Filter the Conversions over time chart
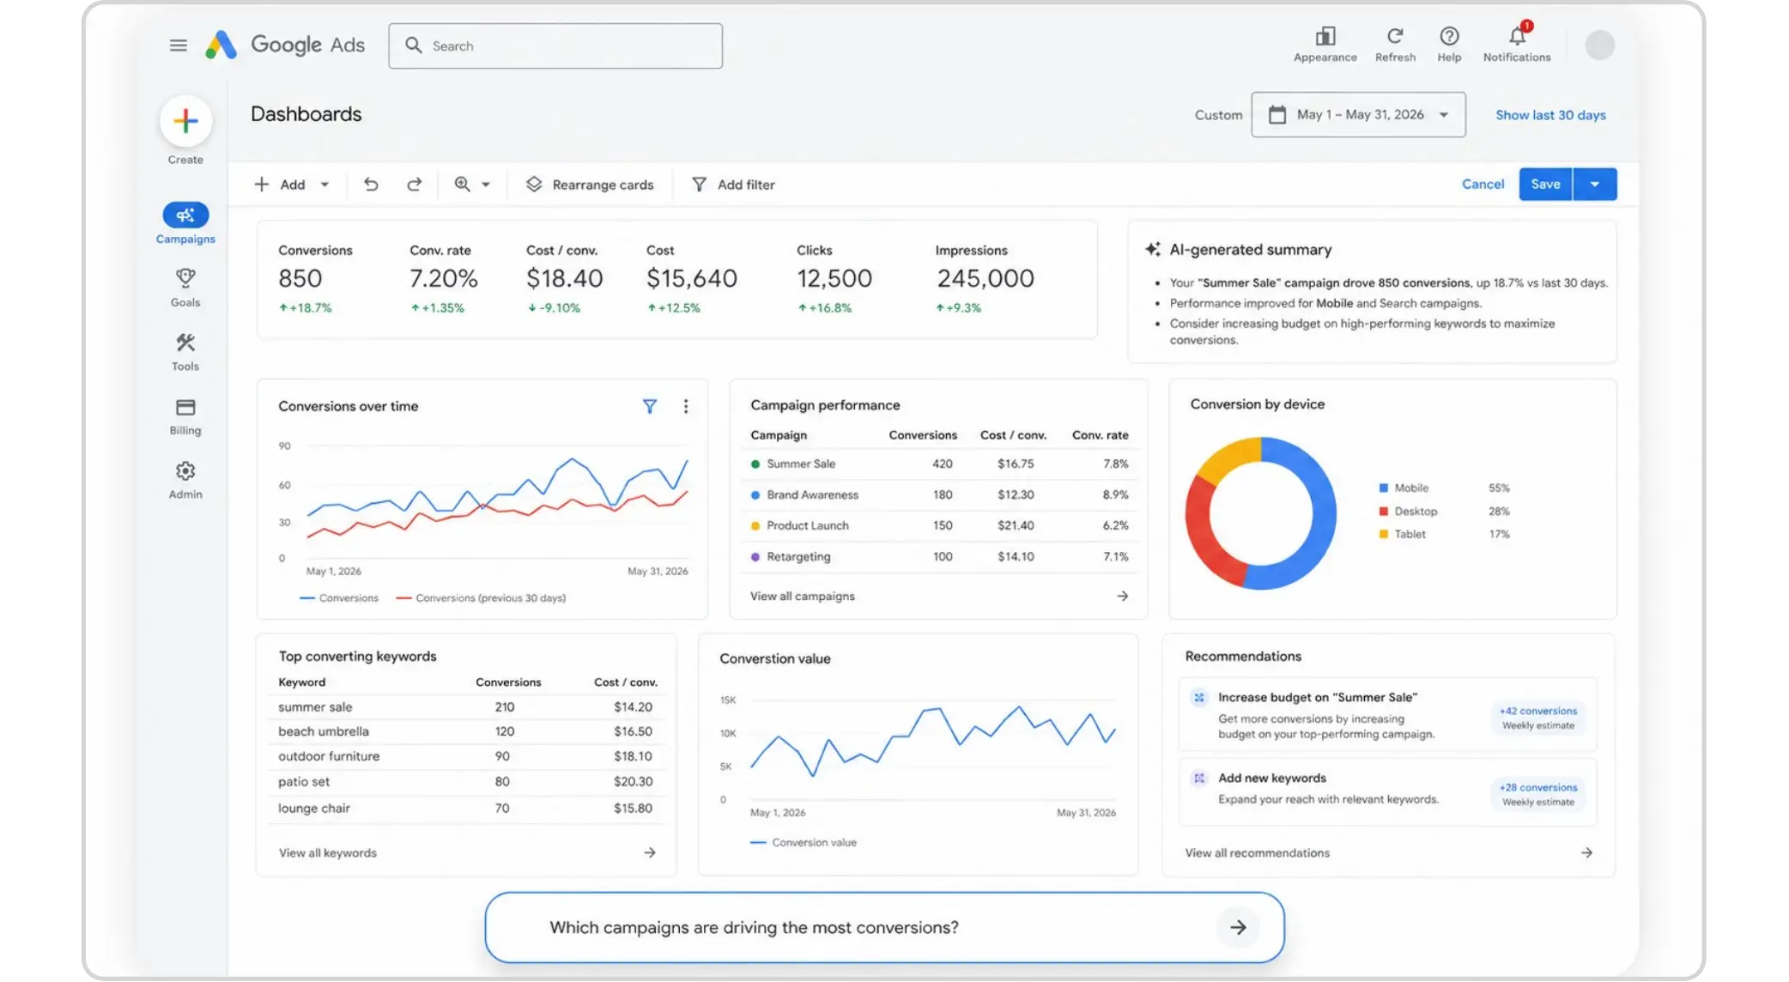The height and width of the screenshot is (982, 1789). [x=650, y=406]
